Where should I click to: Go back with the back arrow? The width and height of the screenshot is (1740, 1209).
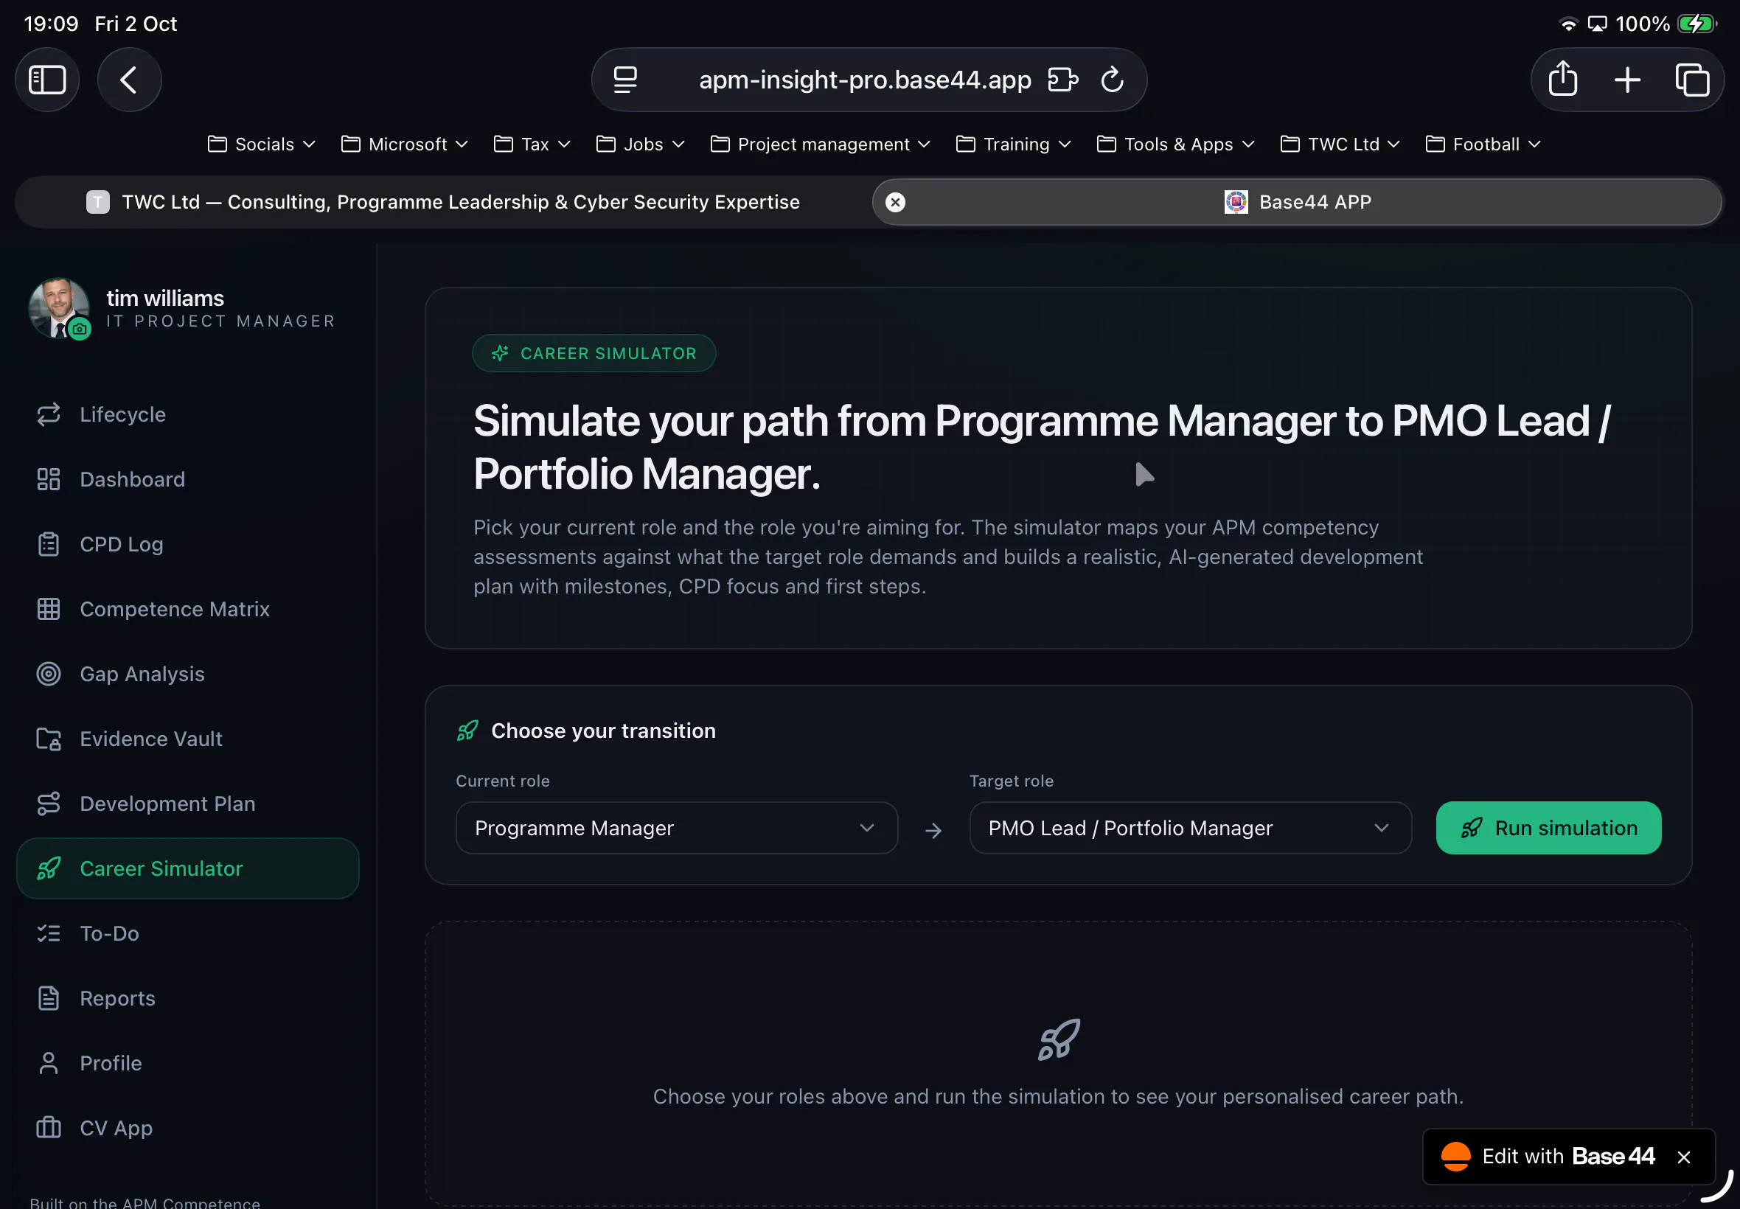[129, 80]
